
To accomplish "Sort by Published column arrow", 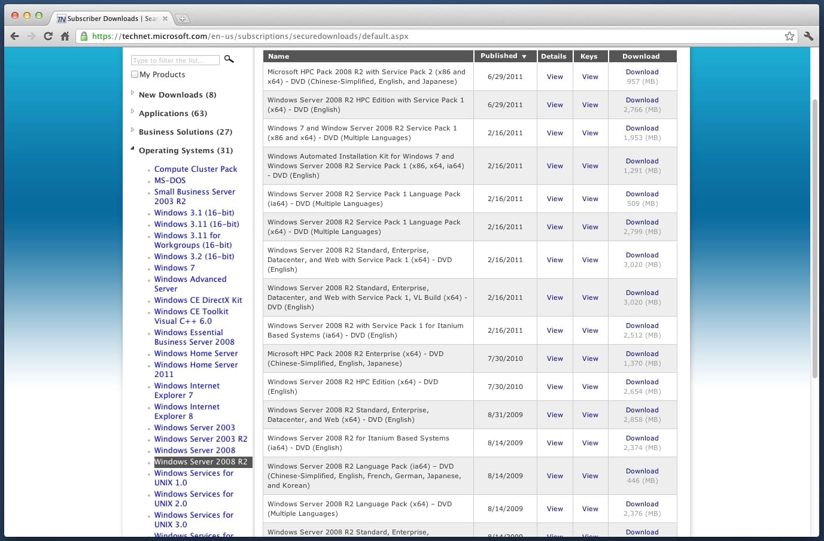I will pyautogui.click(x=524, y=57).
